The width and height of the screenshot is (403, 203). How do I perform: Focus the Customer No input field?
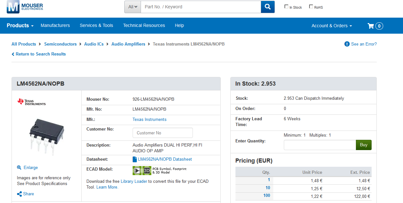tap(163, 133)
